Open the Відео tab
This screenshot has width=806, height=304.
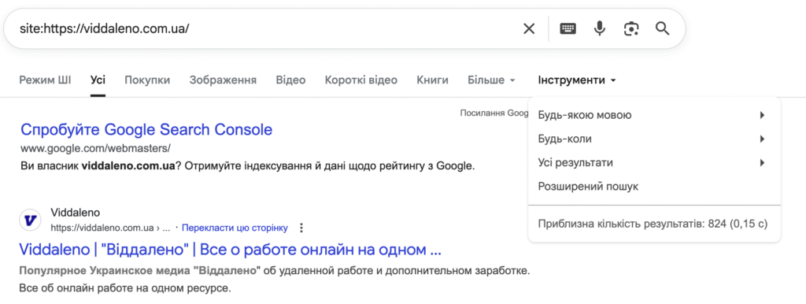pos(290,80)
